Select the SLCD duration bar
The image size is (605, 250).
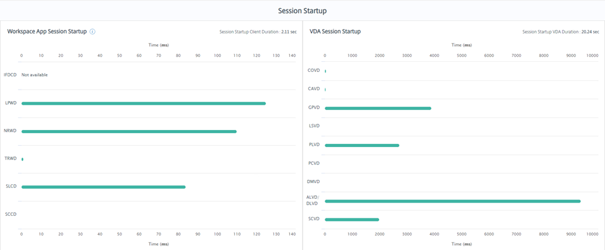[103, 187]
